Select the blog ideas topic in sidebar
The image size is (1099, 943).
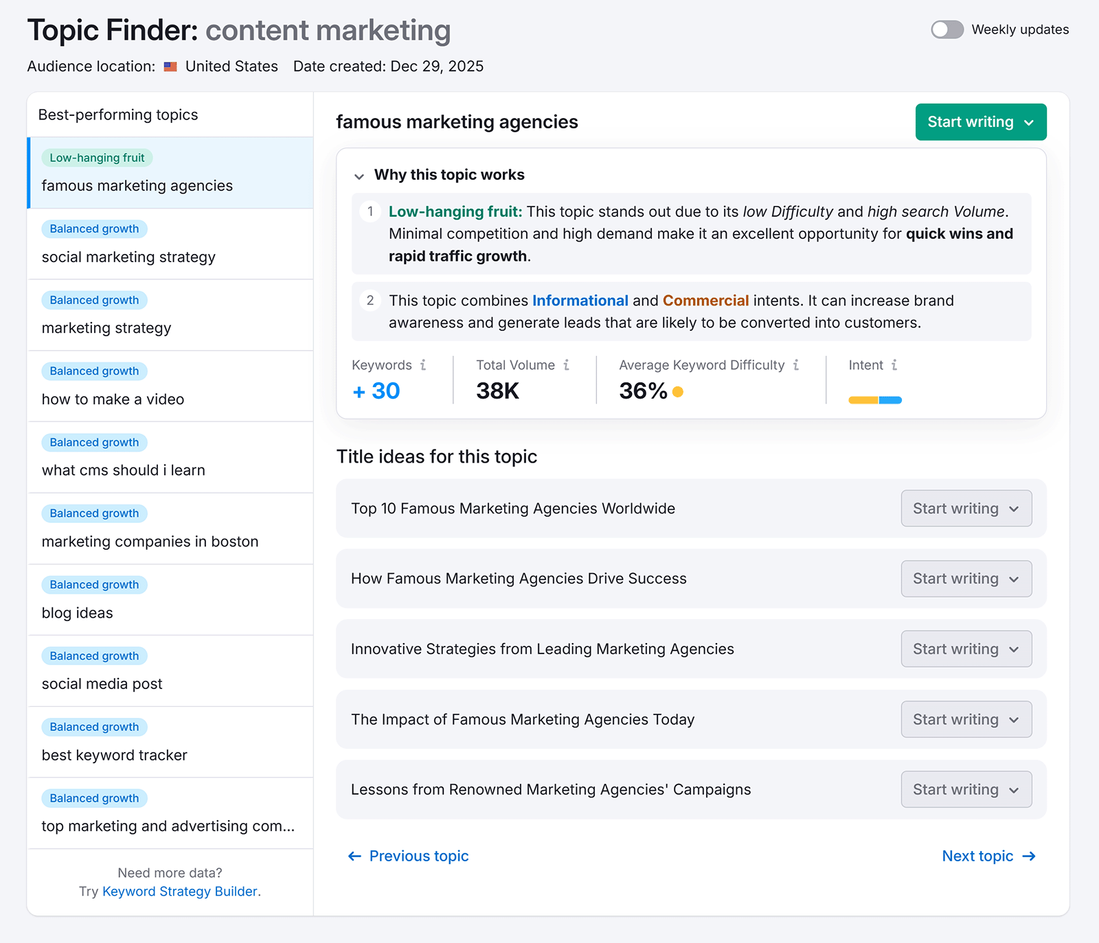point(76,613)
